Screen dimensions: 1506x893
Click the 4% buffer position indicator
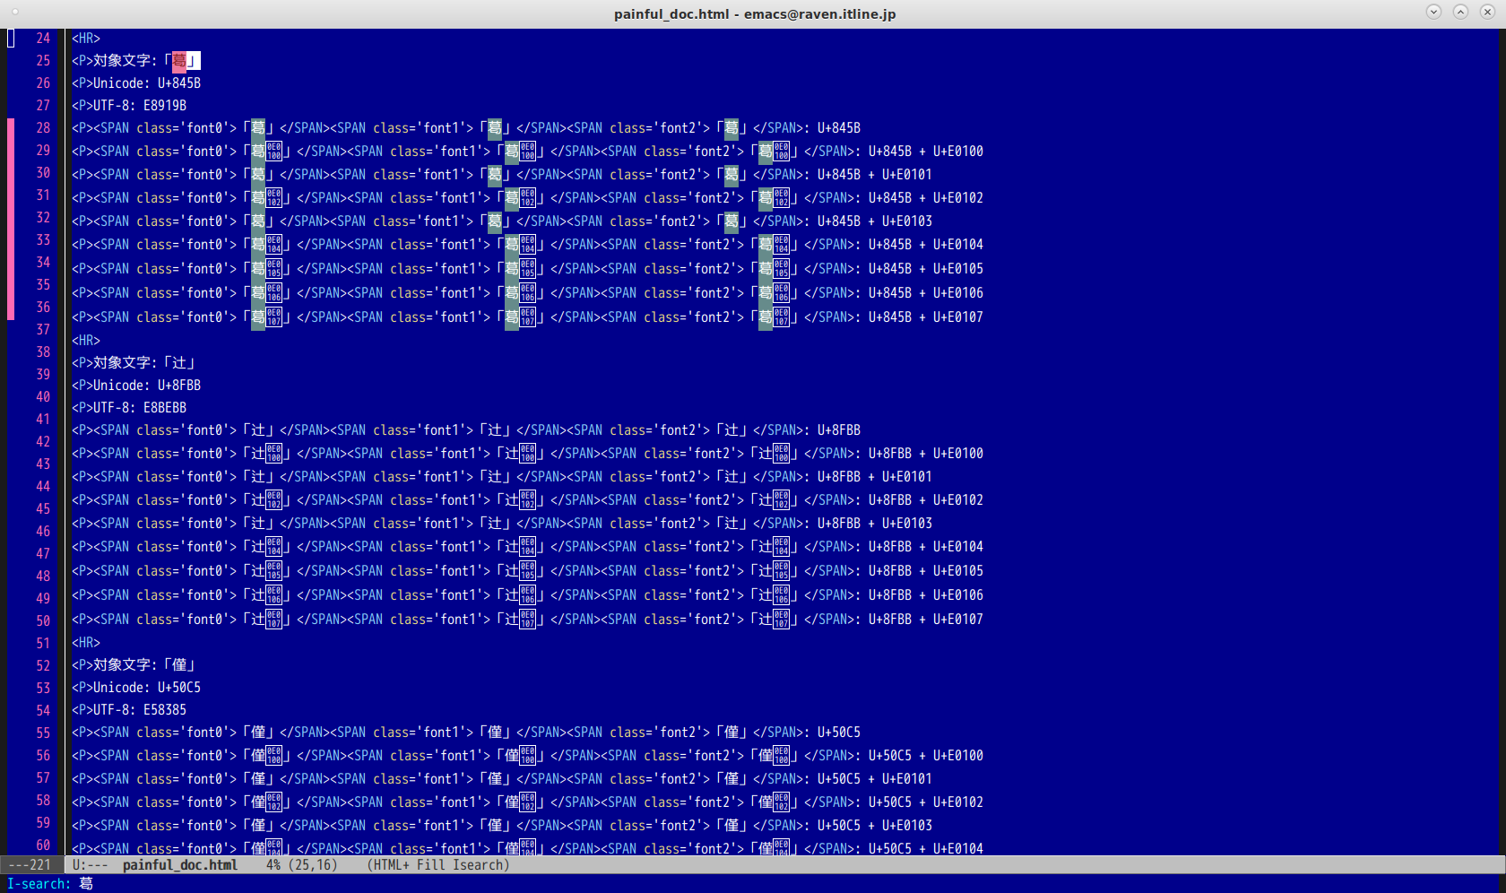[273, 865]
